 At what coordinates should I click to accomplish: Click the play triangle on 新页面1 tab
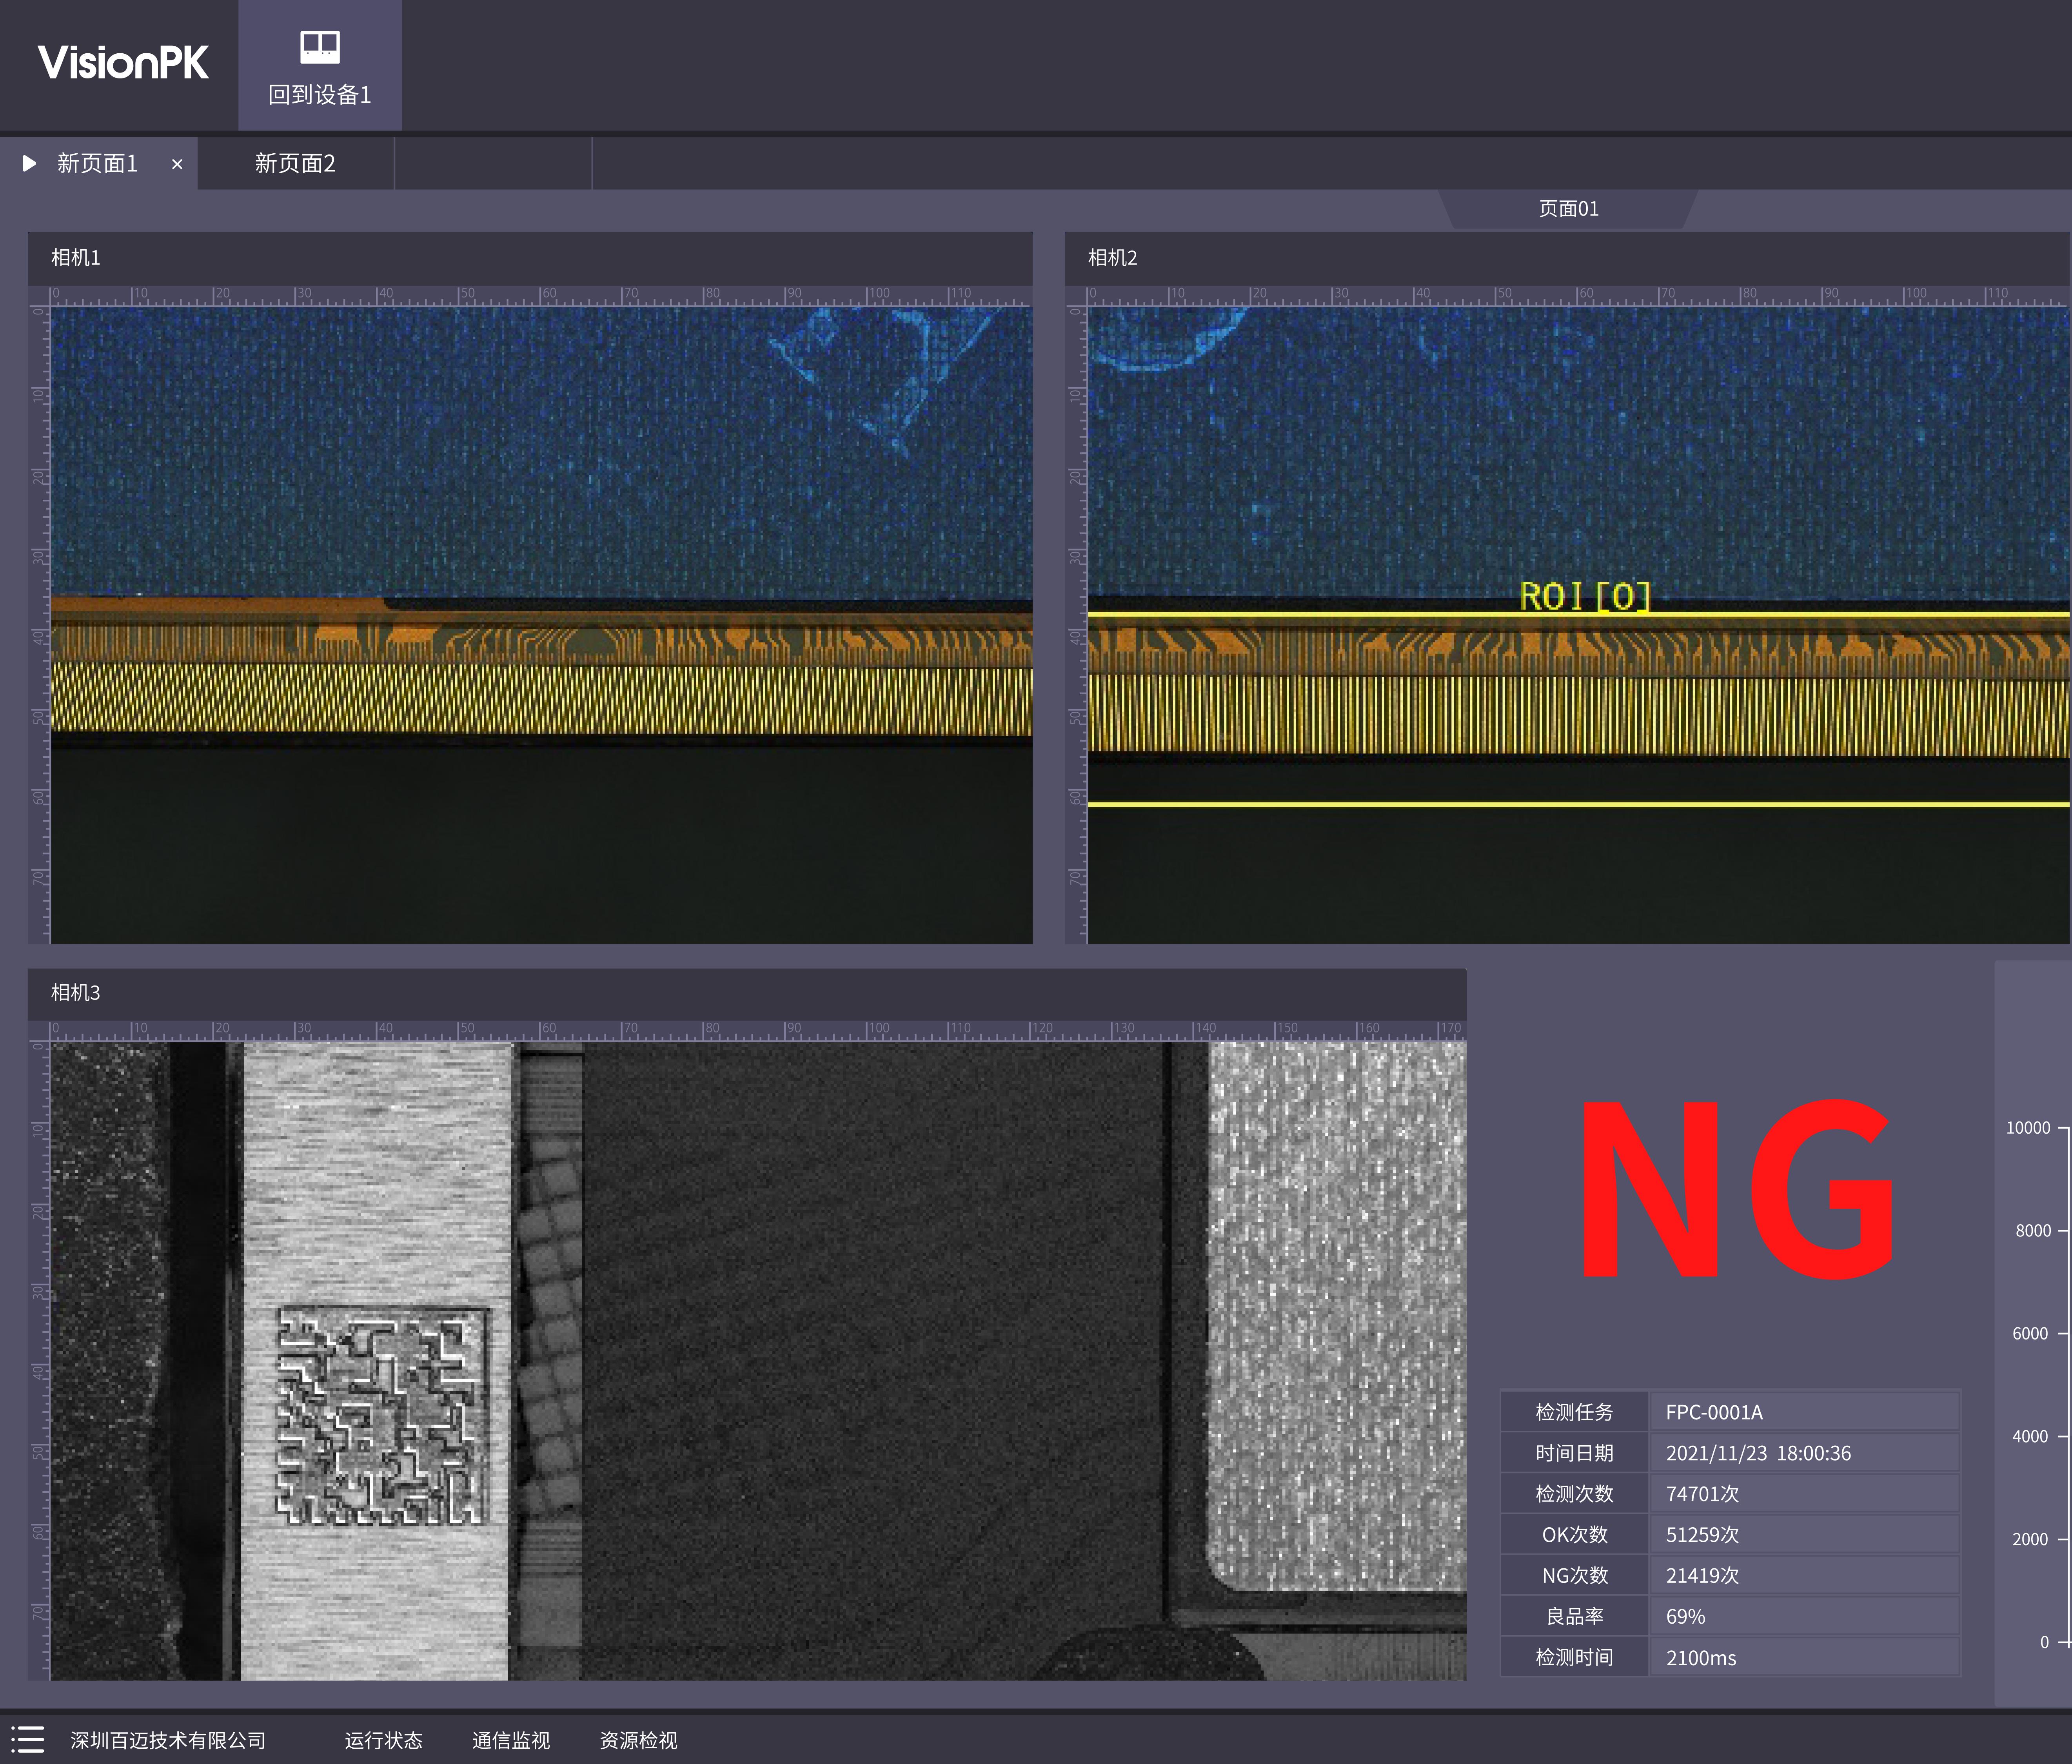coord(29,163)
